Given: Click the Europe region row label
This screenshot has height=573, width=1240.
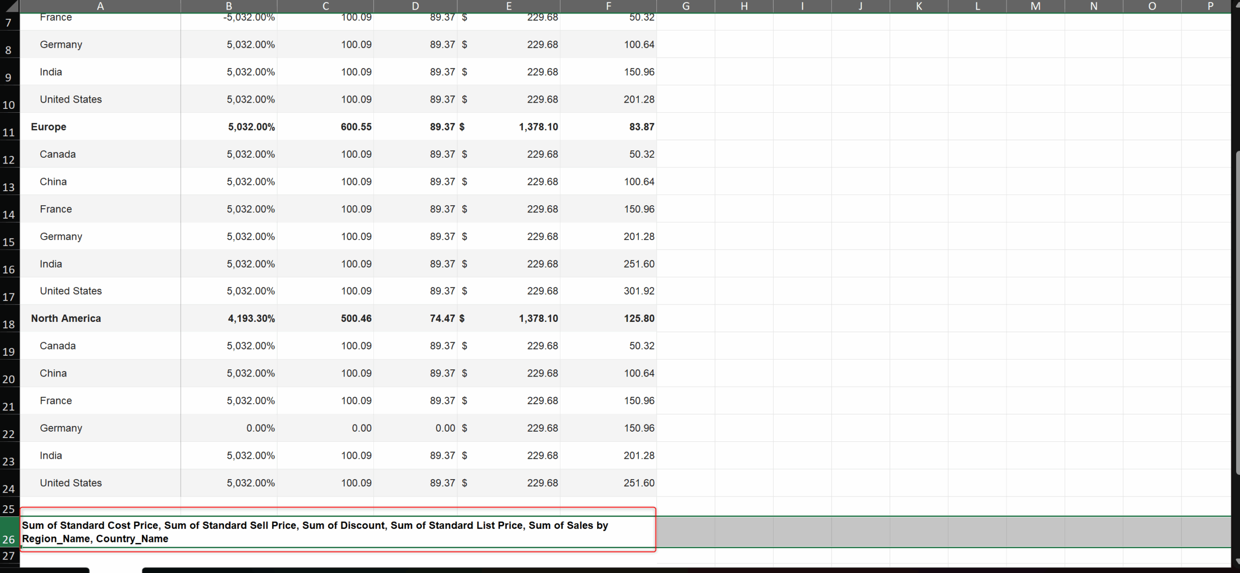Looking at the screenshot, I should [48, 127].
